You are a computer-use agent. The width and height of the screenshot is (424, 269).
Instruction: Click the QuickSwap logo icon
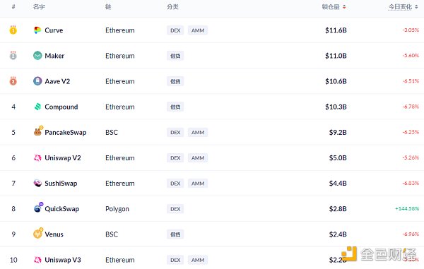pyautogui.click(x=38, y=208)
